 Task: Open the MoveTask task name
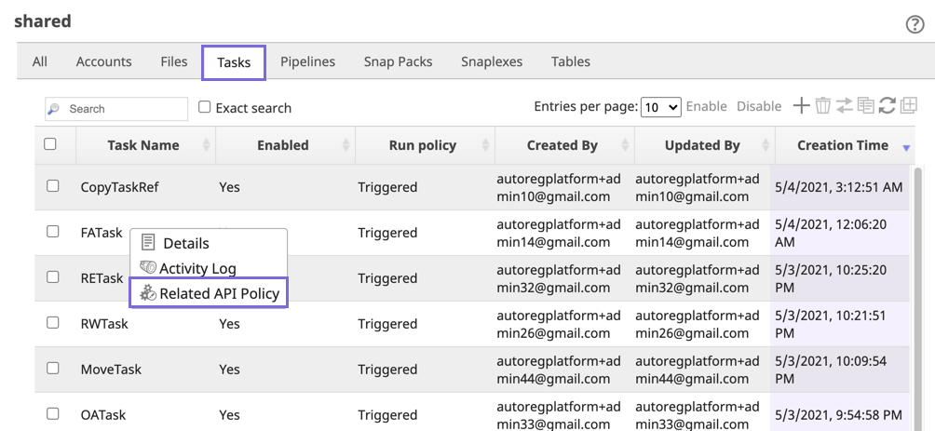coord(111,369)
